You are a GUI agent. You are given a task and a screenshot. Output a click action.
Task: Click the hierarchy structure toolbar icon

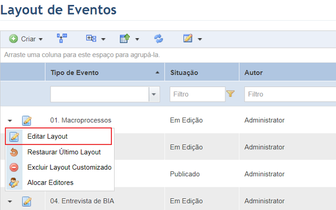click(x=62, y=39)
